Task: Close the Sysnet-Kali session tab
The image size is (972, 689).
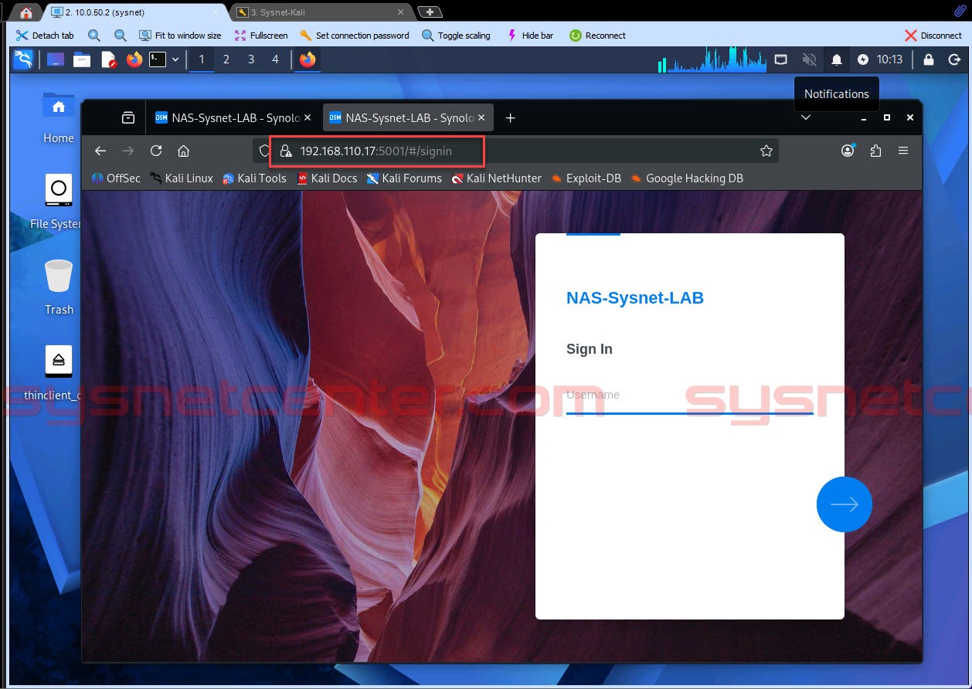Action: pos(401,12)
